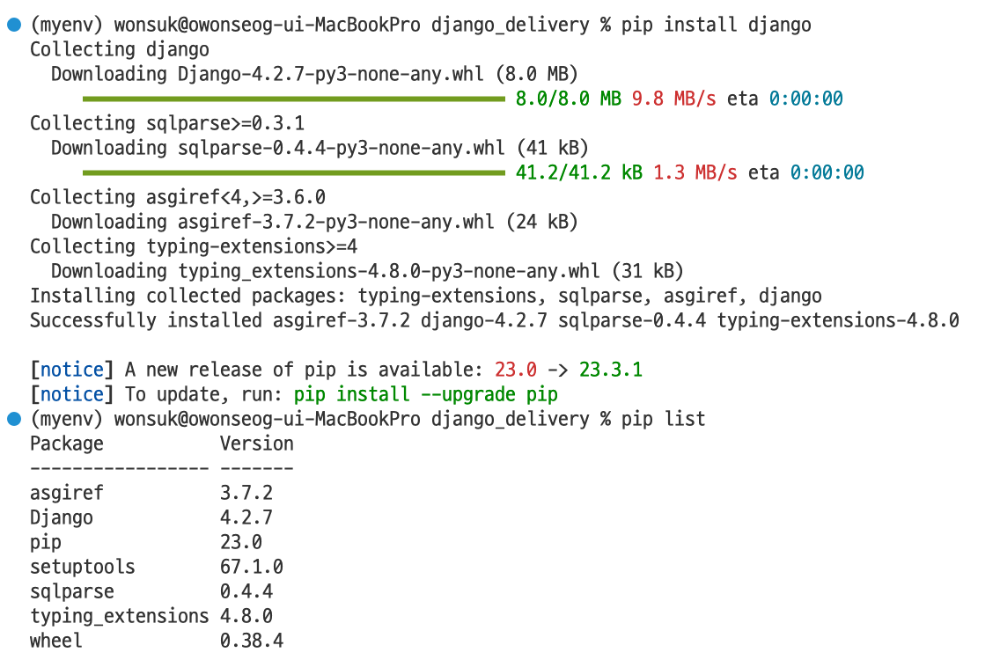Click 'Collecting typing-extensions>=4' line
This screenshot has height=660, width=1000.
point(194,246)
